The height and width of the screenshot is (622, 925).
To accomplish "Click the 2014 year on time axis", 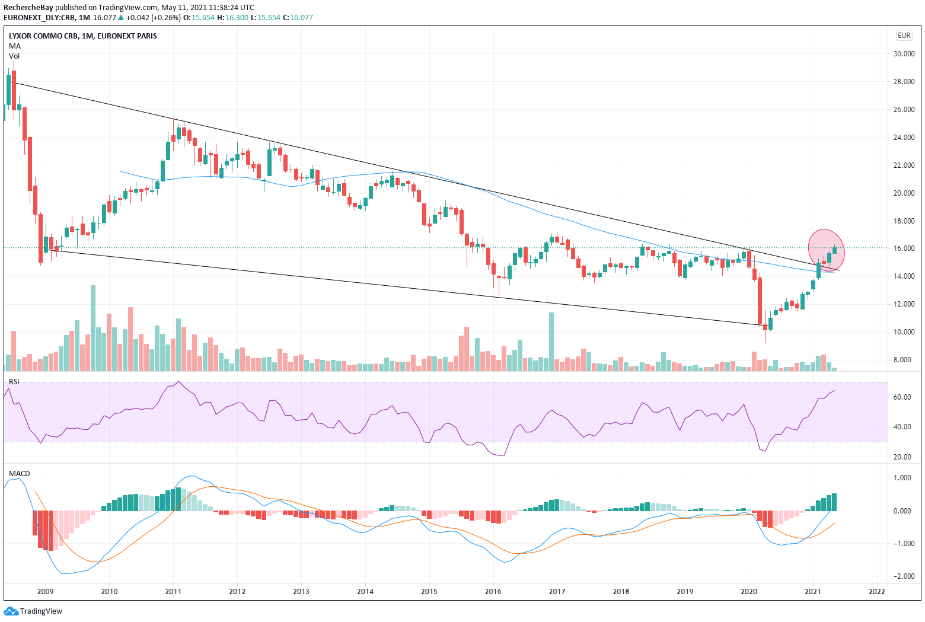I will click(365, 592).
